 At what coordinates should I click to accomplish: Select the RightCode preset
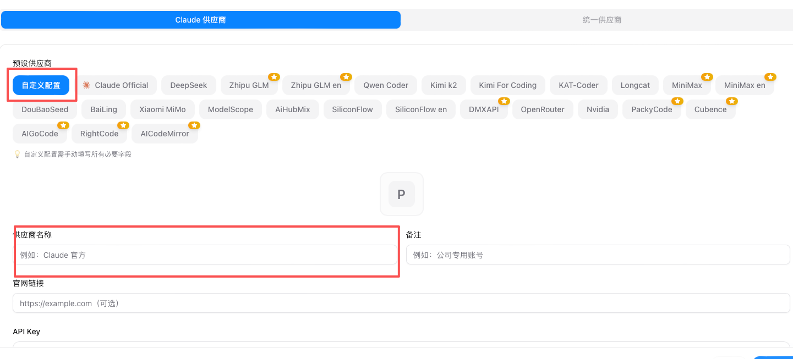(99, 134)
